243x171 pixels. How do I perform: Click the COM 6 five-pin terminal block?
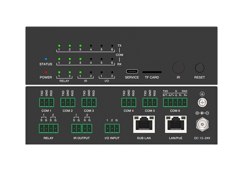tap(175, 103)
